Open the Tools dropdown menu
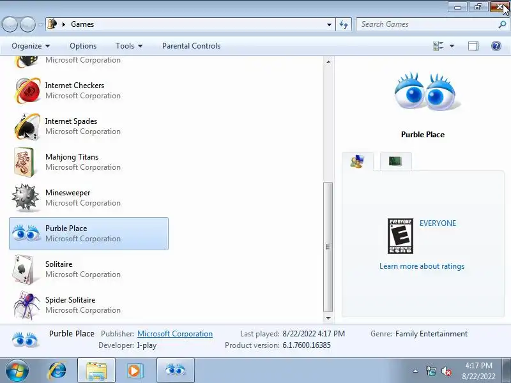The width and height of the screenshot is (511, 383). click(129, 46)
